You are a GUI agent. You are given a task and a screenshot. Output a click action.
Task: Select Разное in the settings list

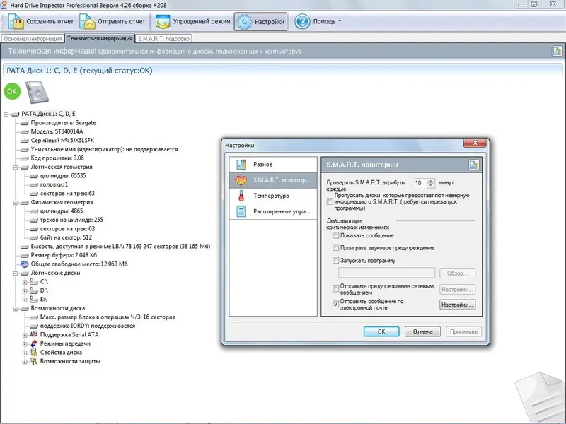point(273,165)
